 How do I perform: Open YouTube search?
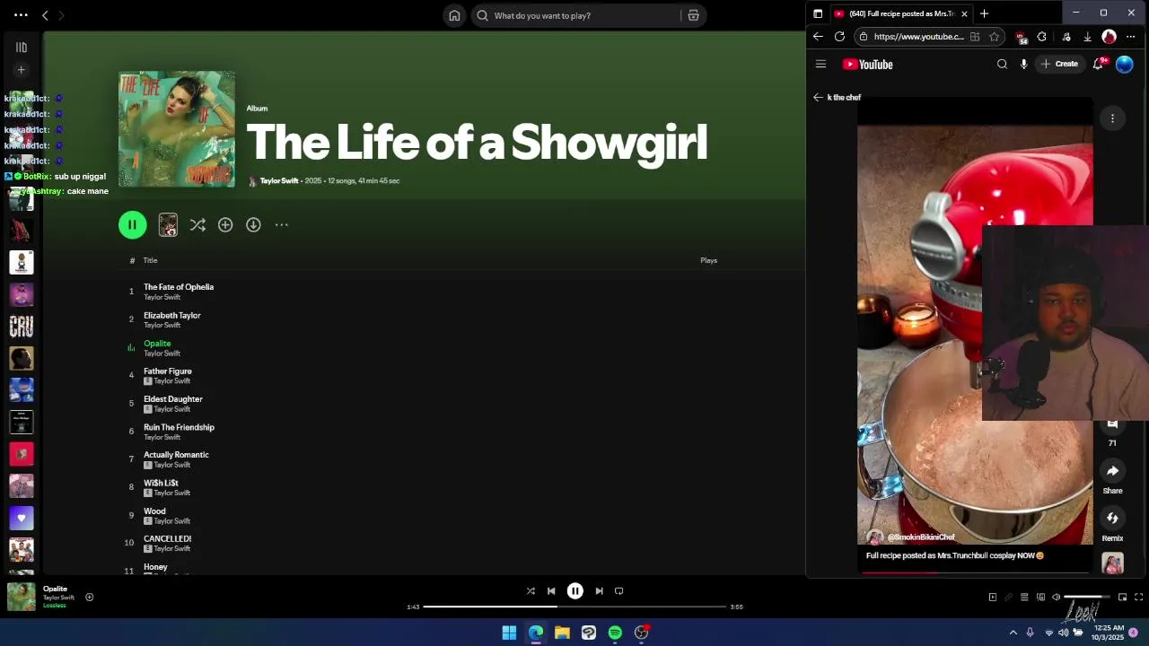point(1002,65)
